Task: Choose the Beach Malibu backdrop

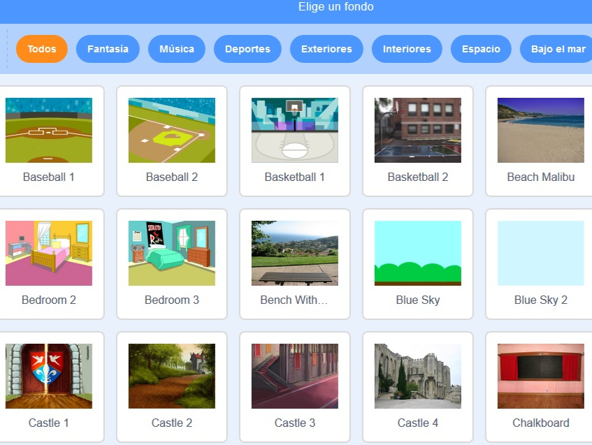Action: [540, 140]
